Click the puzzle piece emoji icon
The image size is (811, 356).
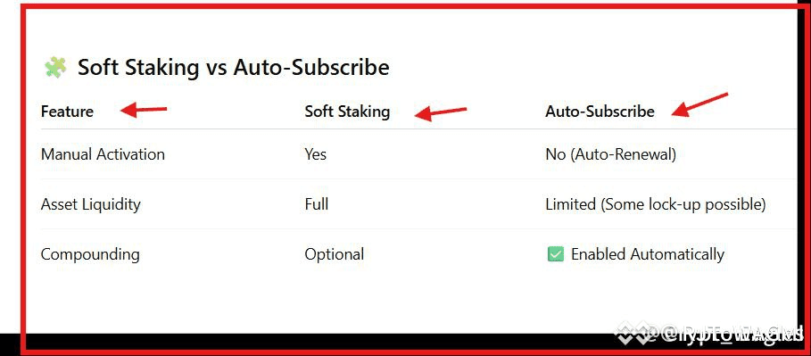[55, 67]
